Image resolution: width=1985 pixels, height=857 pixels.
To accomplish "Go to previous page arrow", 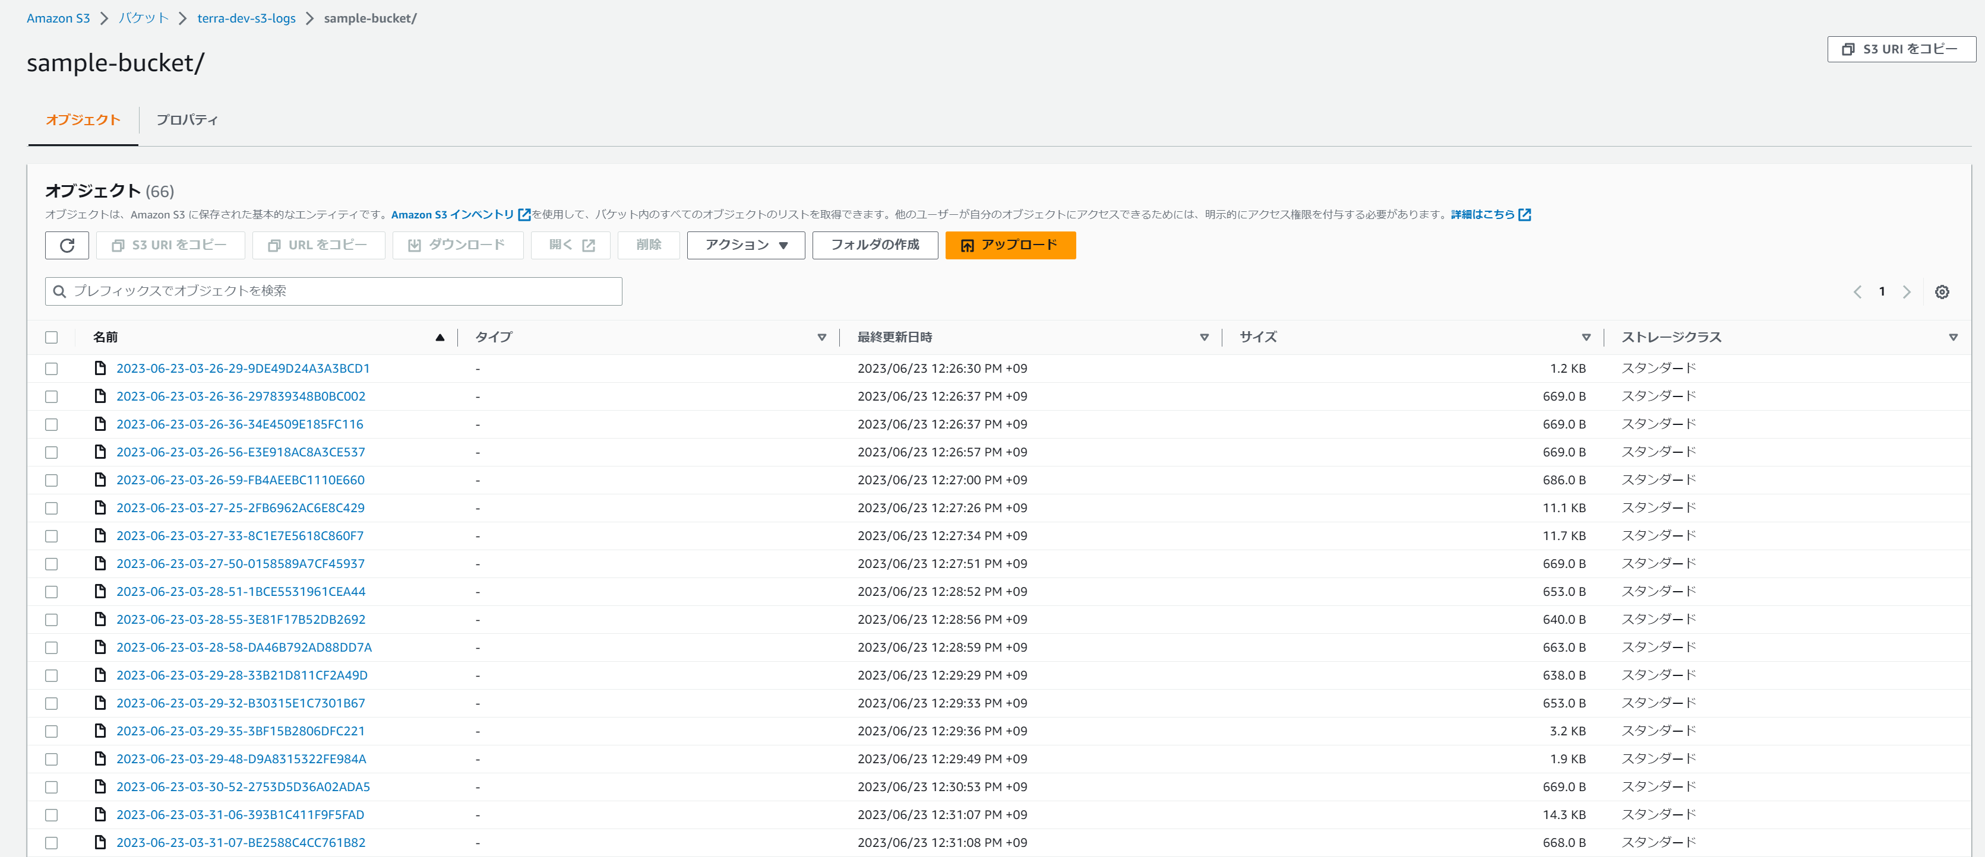I will coord(1857,292).
